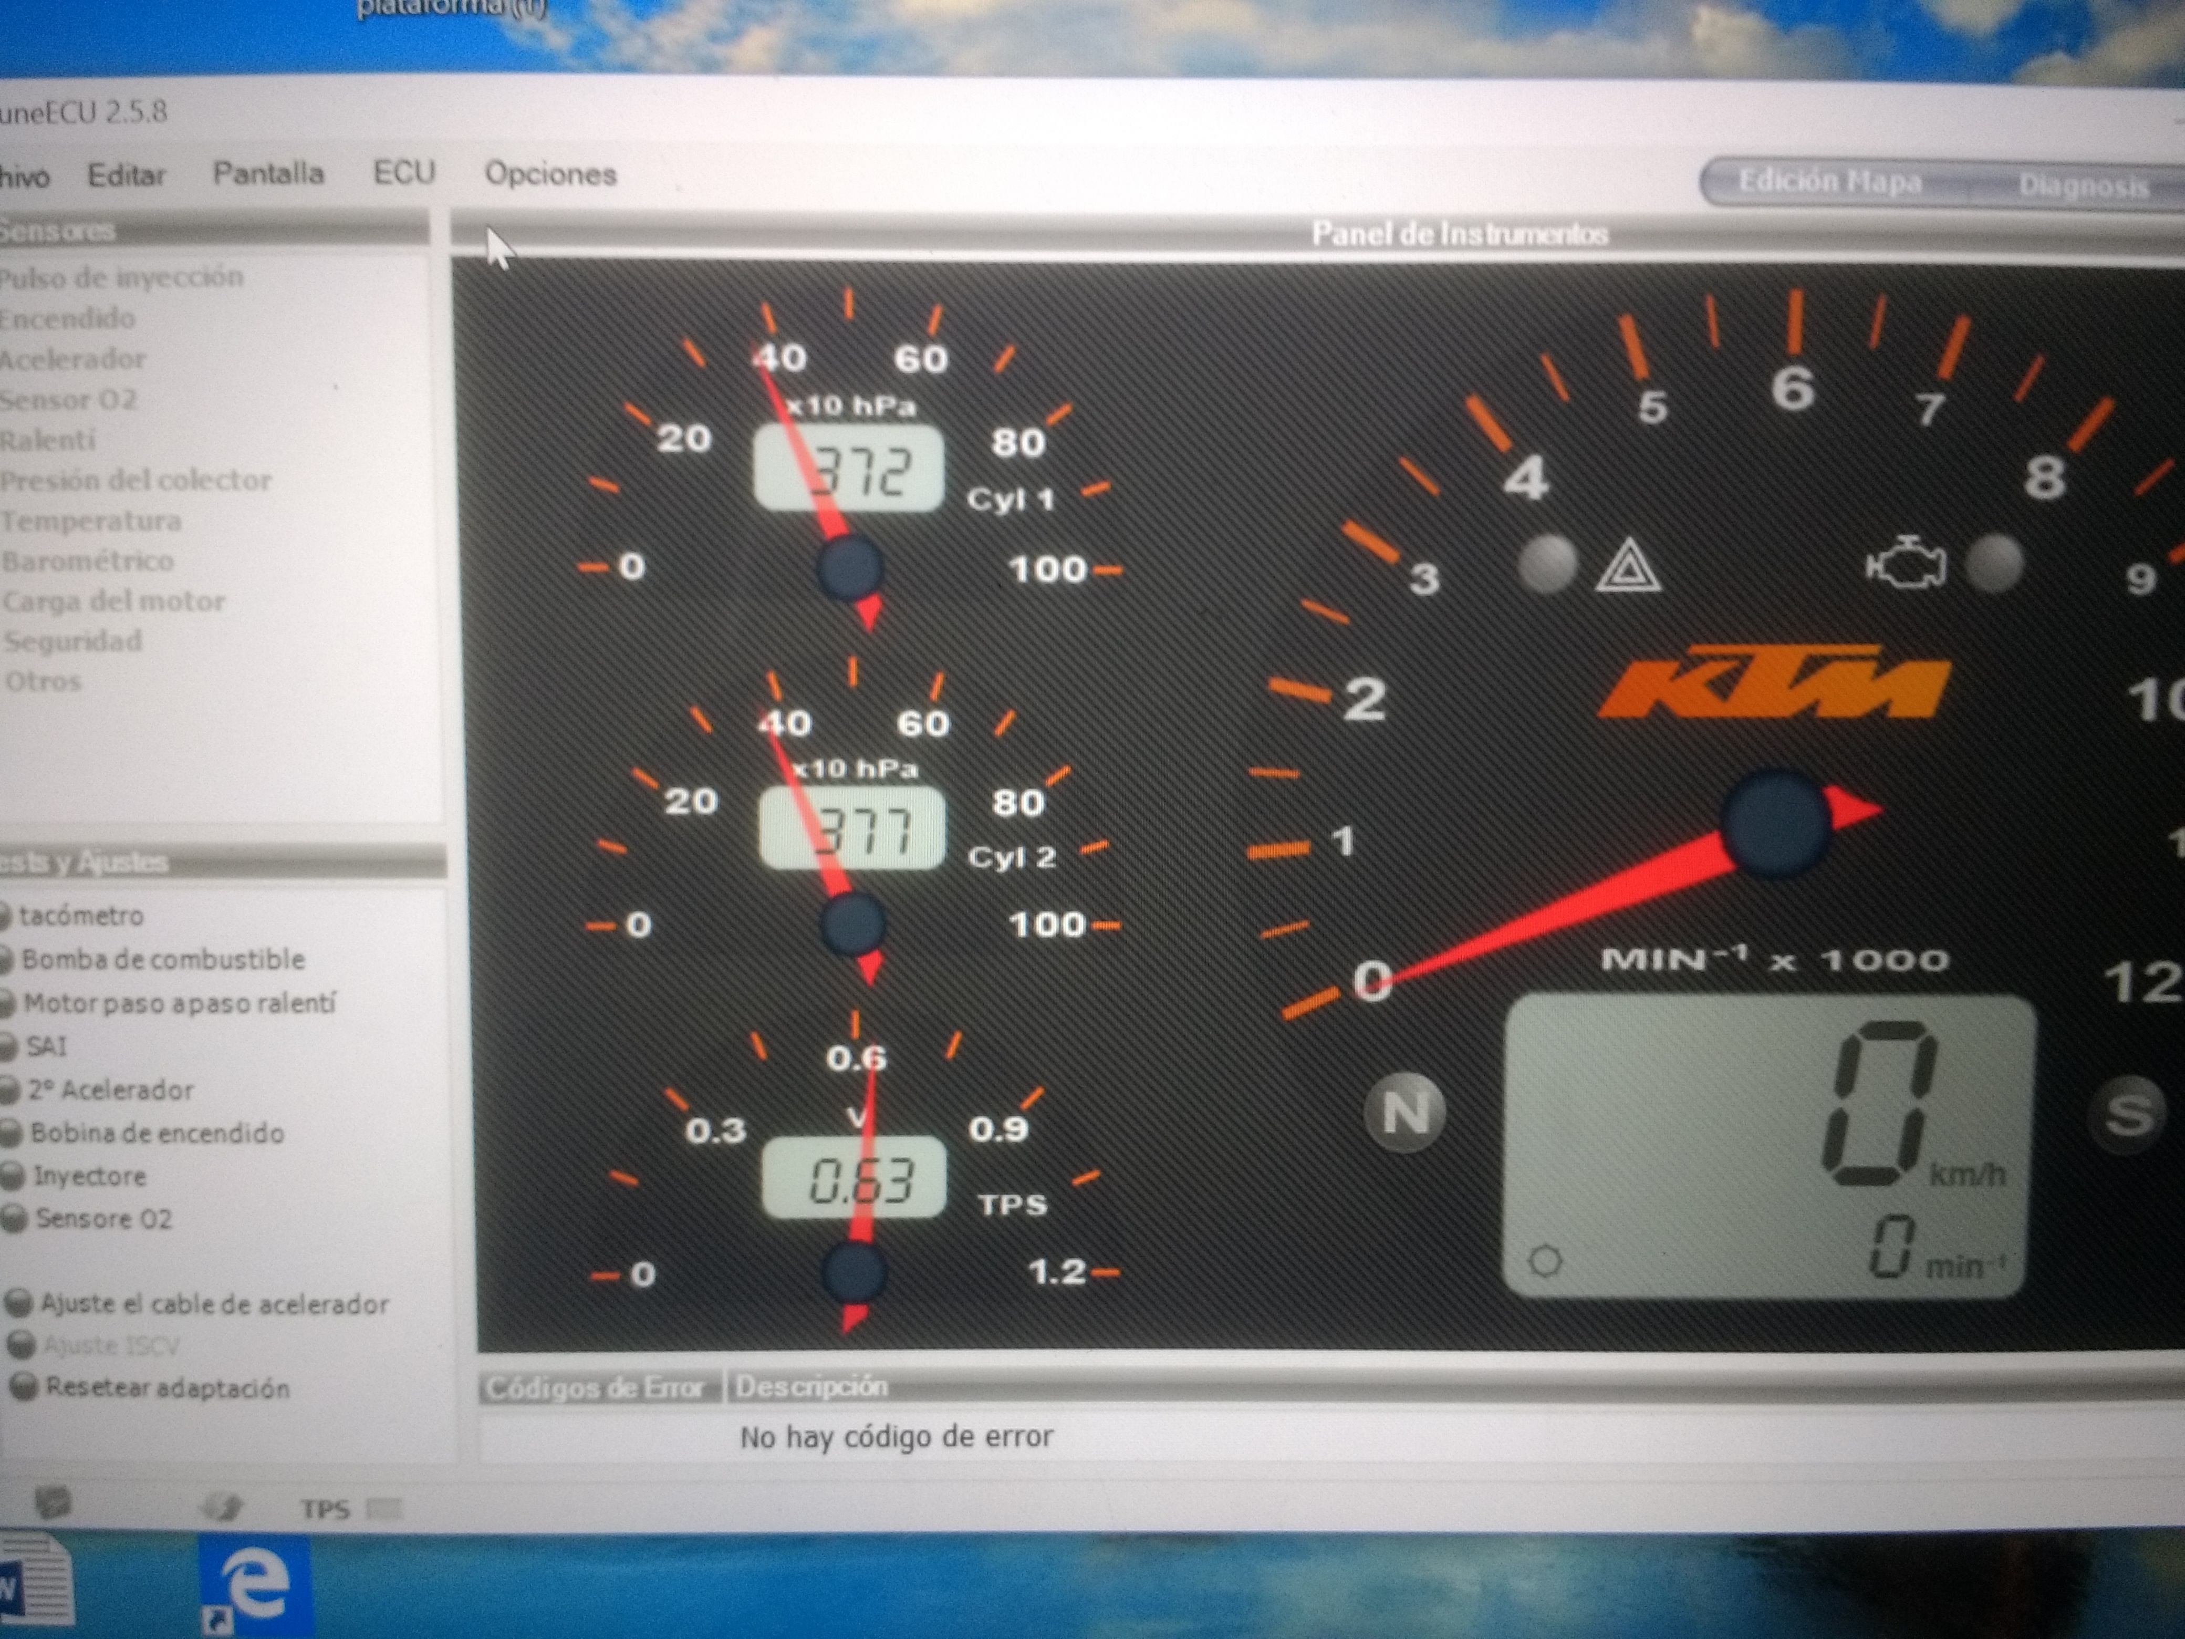Click the indicator lamp beside warning triangle
The height and width of the screenshot is (1639, 2185).
click(1547, 564)
